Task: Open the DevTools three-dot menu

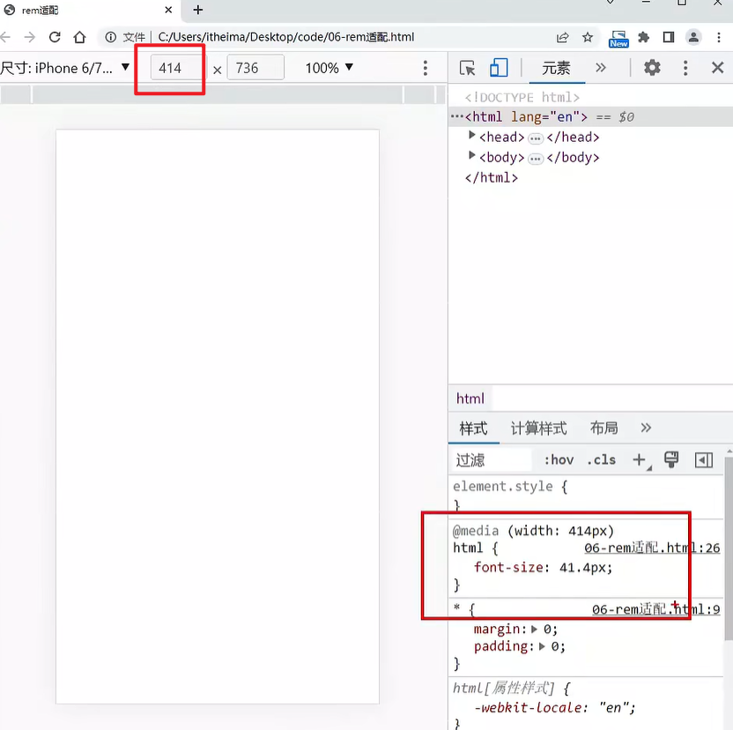Action: pos(685,68)
